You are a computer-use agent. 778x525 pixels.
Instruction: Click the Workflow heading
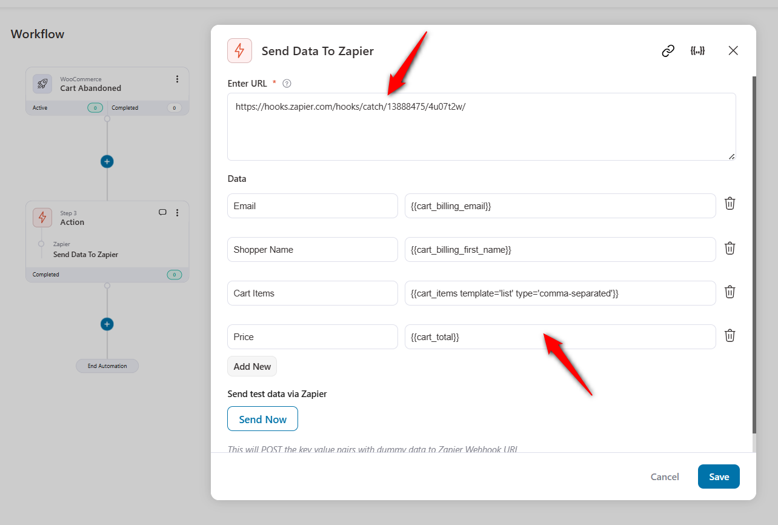pos(38,34)
